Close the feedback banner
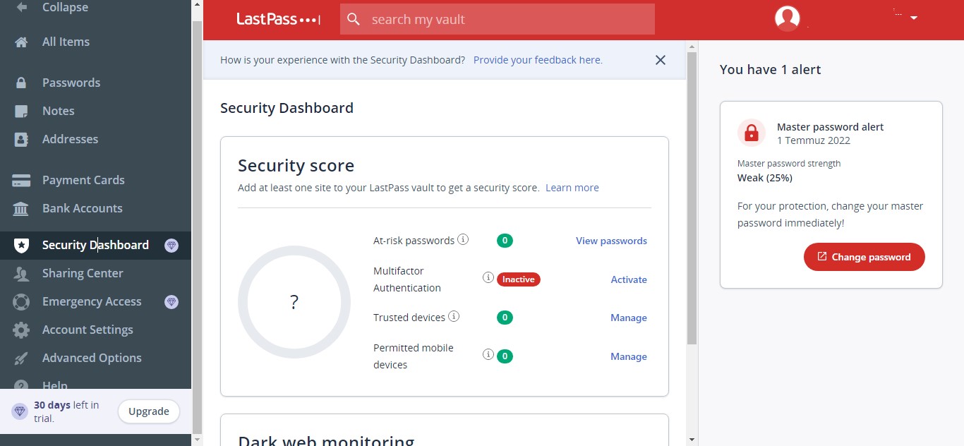 pyautogui.click(x=661, y=60)
